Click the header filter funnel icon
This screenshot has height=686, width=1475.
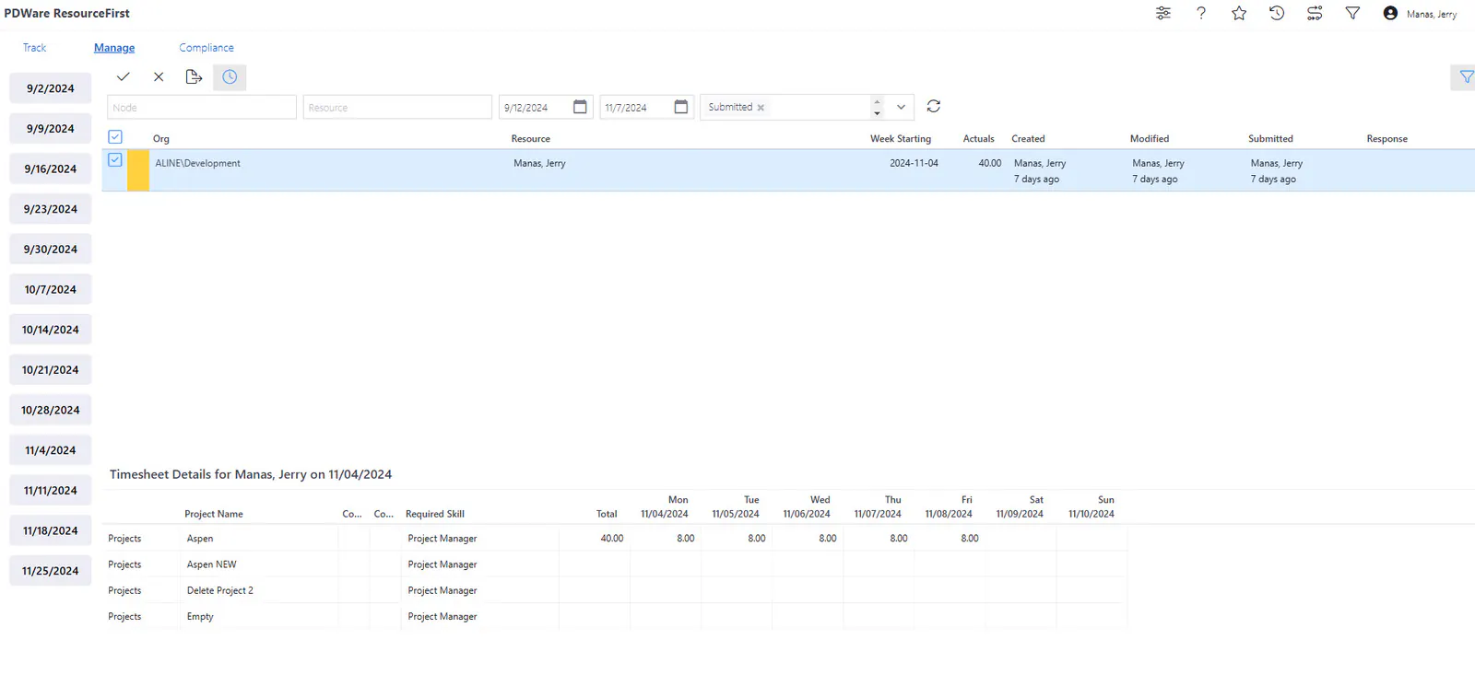pyautogui.click(x=1352, y=13)
